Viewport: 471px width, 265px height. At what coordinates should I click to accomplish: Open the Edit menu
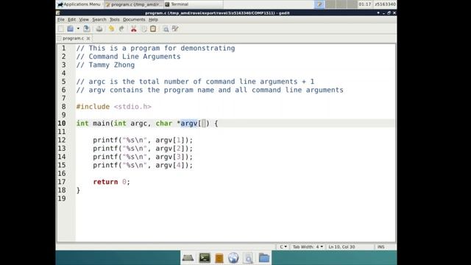(x=71, y=20)
